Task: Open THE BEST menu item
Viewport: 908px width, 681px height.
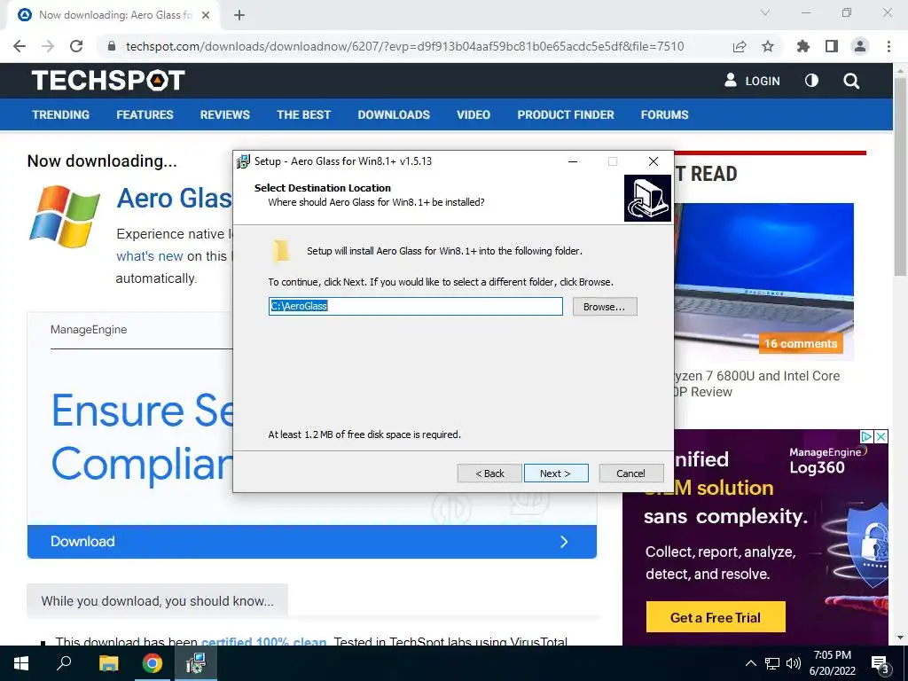Action: coord(304,114)
